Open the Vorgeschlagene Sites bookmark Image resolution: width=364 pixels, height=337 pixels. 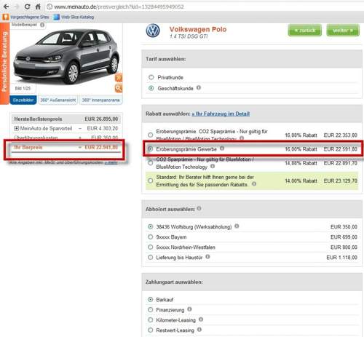pyautogui.click(x=26, y=17)
